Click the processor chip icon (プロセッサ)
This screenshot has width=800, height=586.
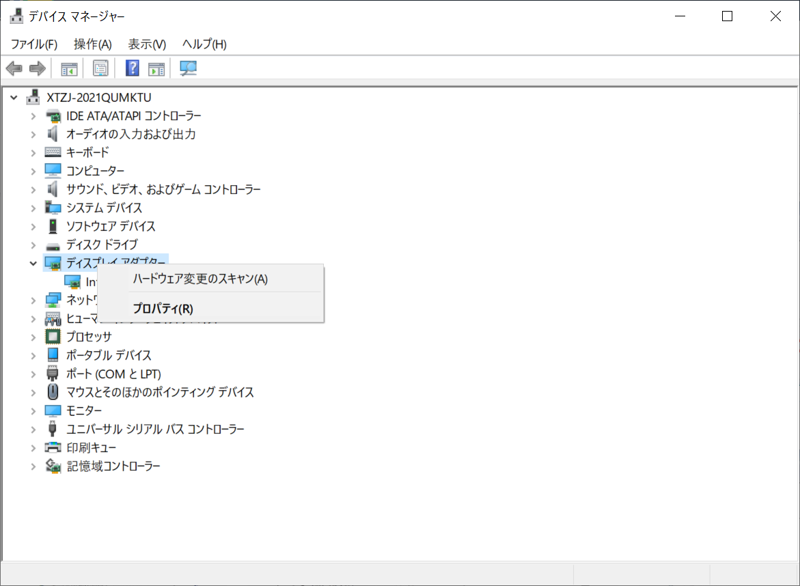(x=53, y=337)
